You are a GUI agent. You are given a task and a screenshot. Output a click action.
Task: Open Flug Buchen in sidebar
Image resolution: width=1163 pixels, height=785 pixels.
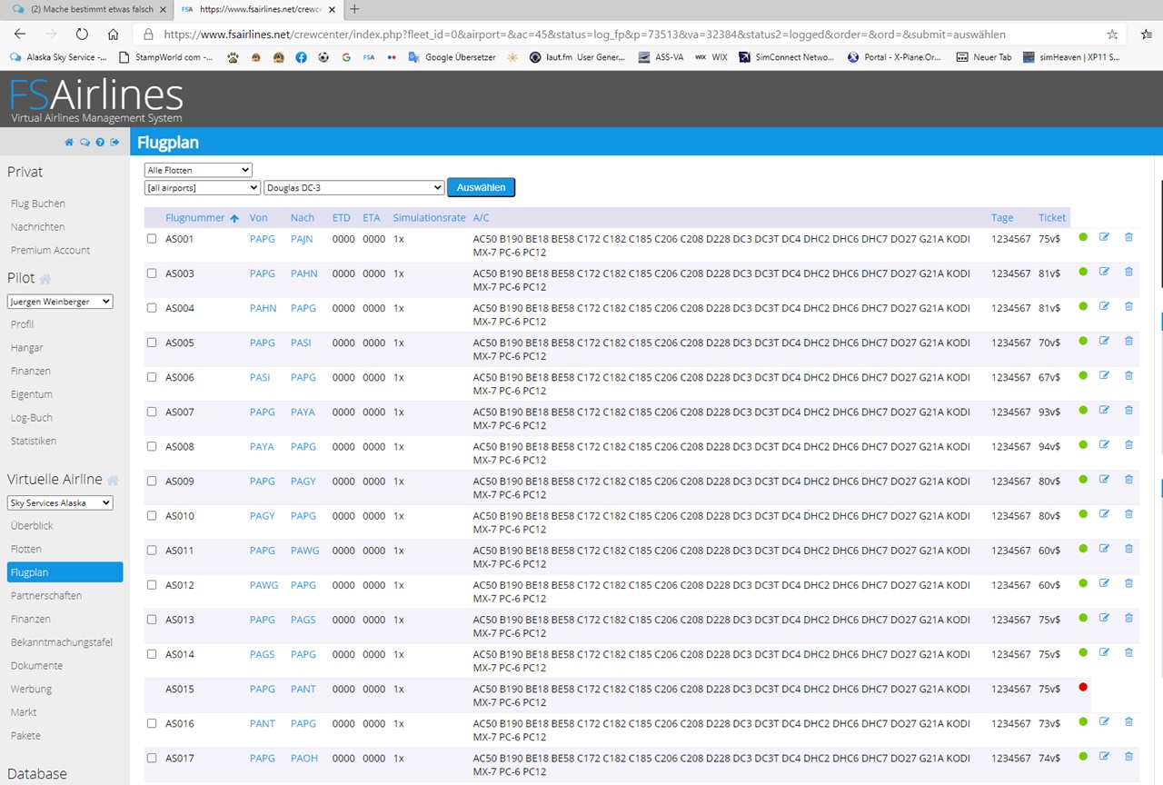coord(38,204)
